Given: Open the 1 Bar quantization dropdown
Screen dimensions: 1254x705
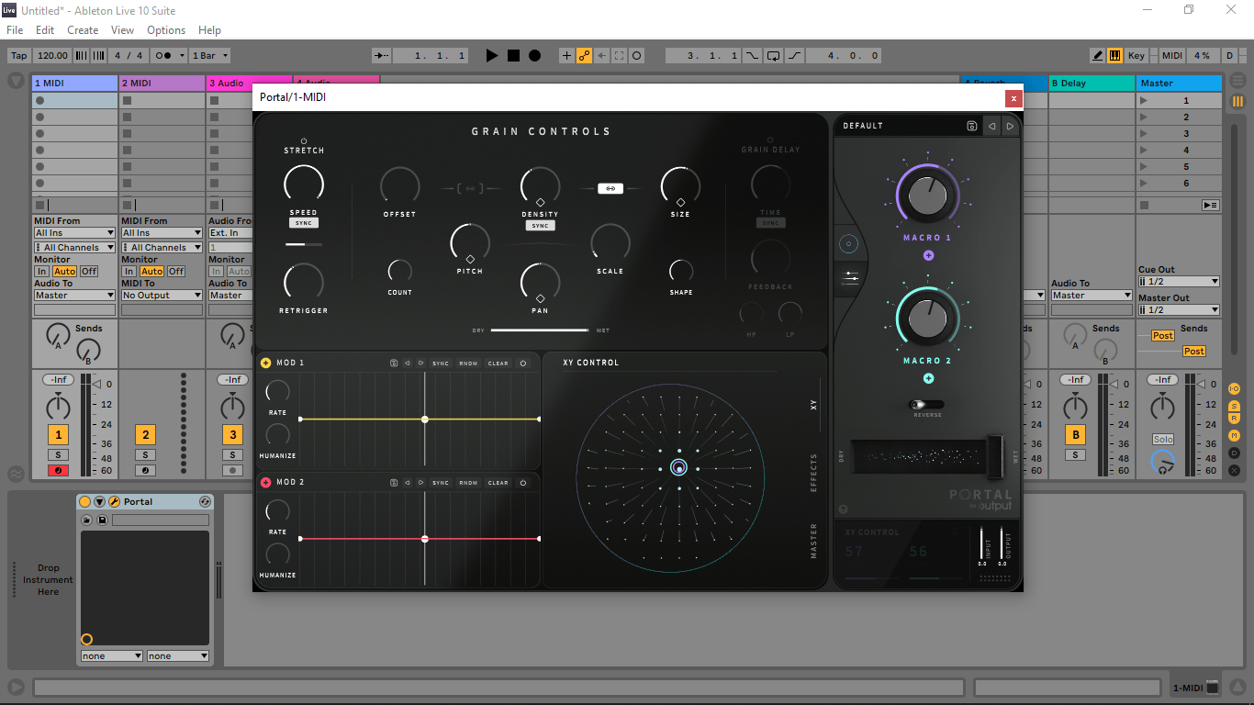Looking at the screenshot, I should [210, 56].
